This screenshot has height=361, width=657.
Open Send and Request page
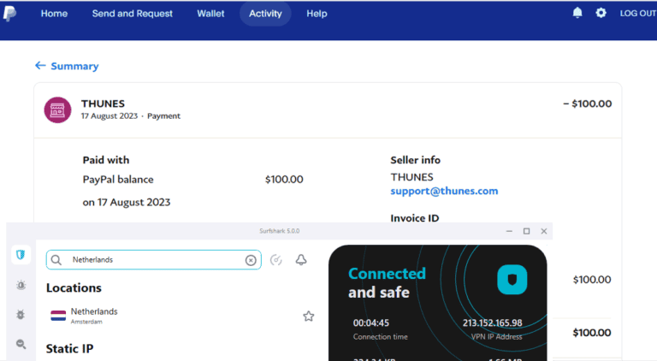(132, 14)
